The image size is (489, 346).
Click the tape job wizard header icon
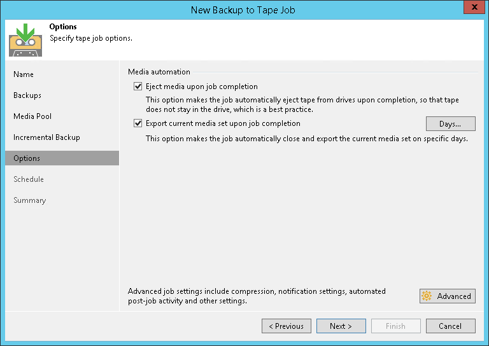(x=25, y=40)
